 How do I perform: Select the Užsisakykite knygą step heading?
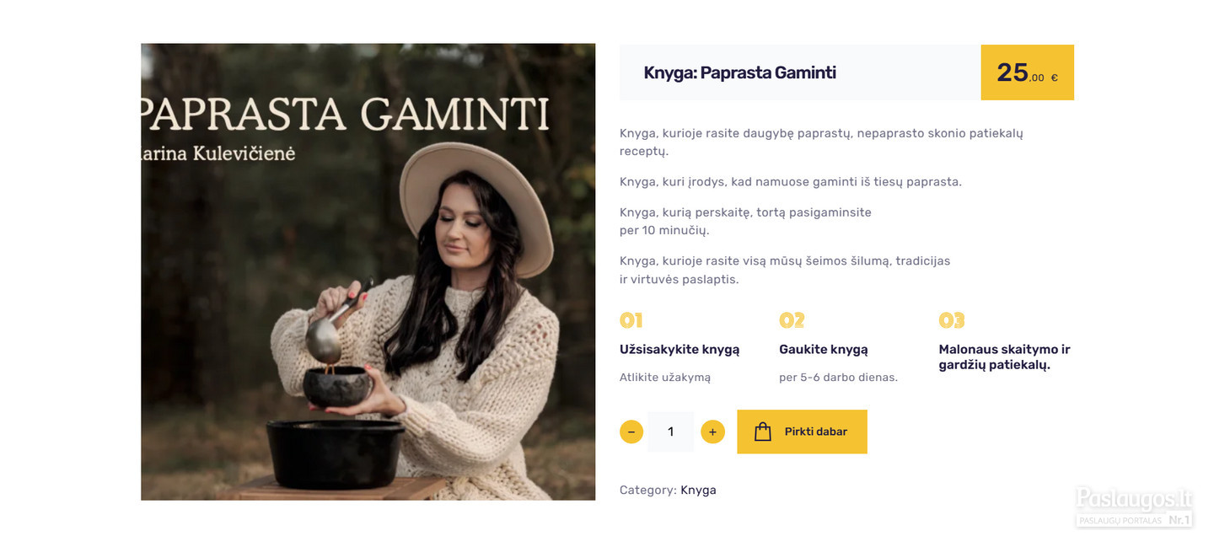point(680,350)
